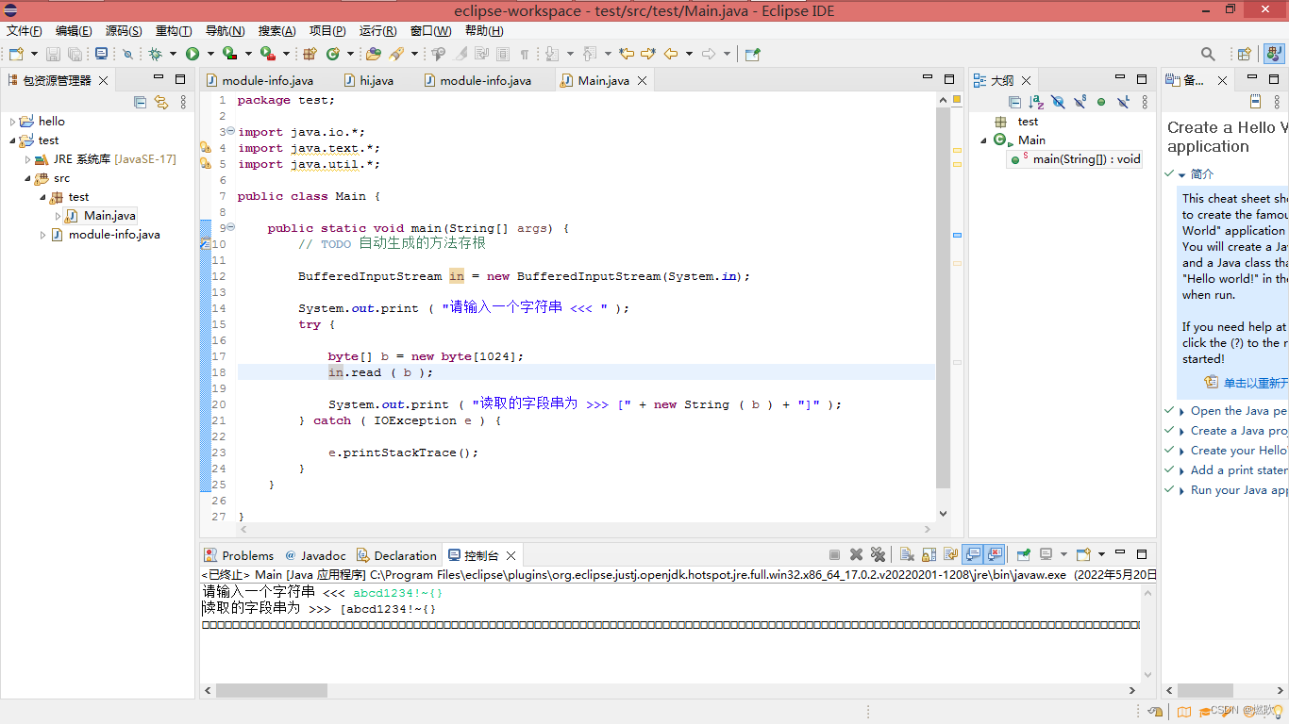This screenshot has width=1289, height=724.
Task: Expand JRE 系统库 [JavaSE-17] node
Action: [28, 159]
